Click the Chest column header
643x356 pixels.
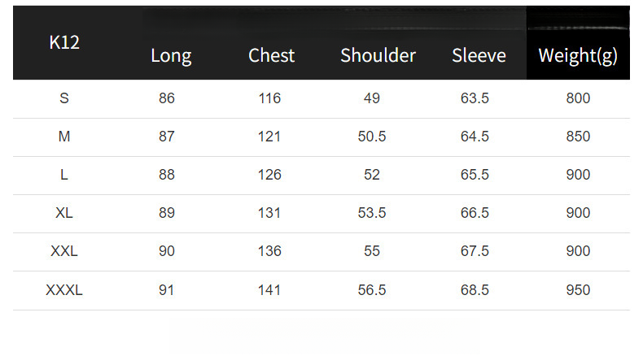pyautogui.click(x=271, y=56)
